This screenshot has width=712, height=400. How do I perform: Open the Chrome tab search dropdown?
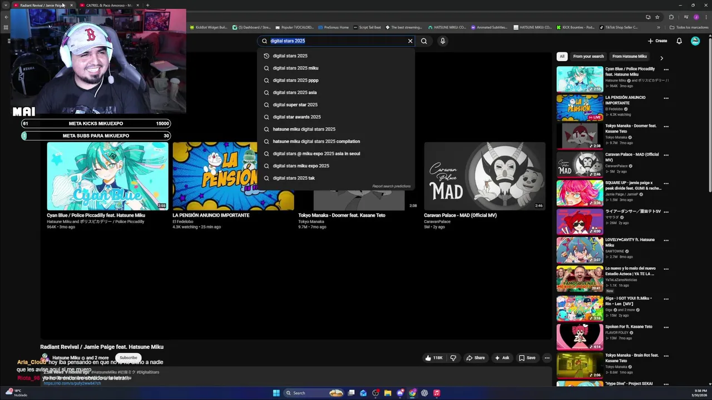[x=6, y=5]
